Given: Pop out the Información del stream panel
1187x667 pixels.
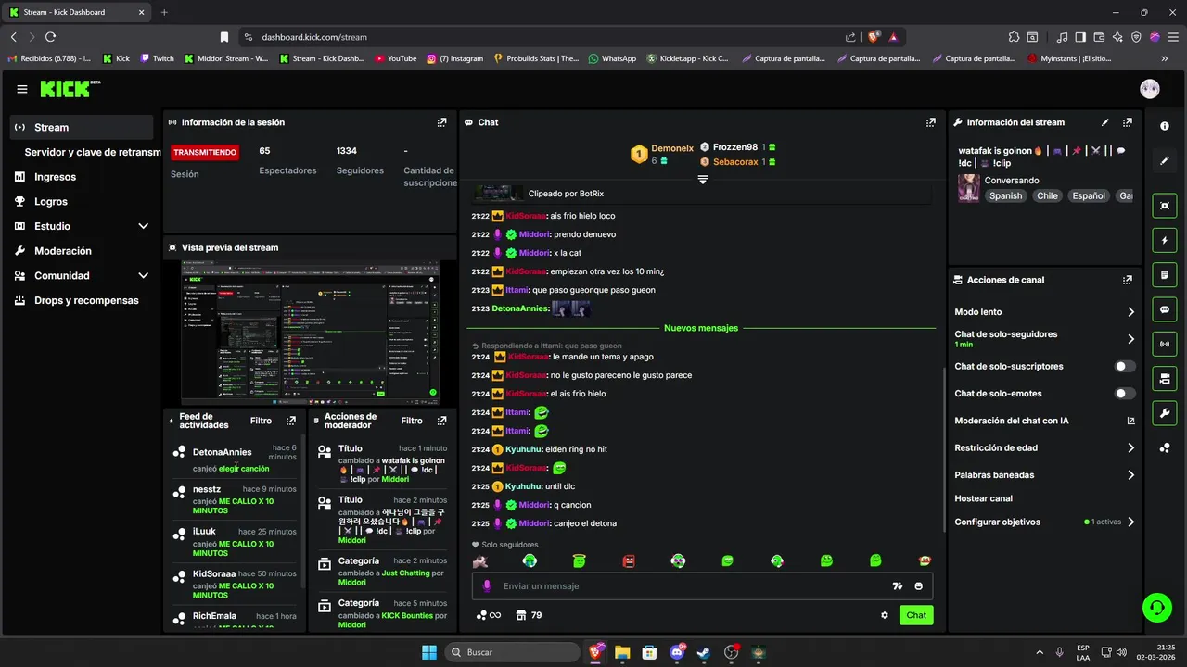Looking at the screenshot, I should (1128, 122).
